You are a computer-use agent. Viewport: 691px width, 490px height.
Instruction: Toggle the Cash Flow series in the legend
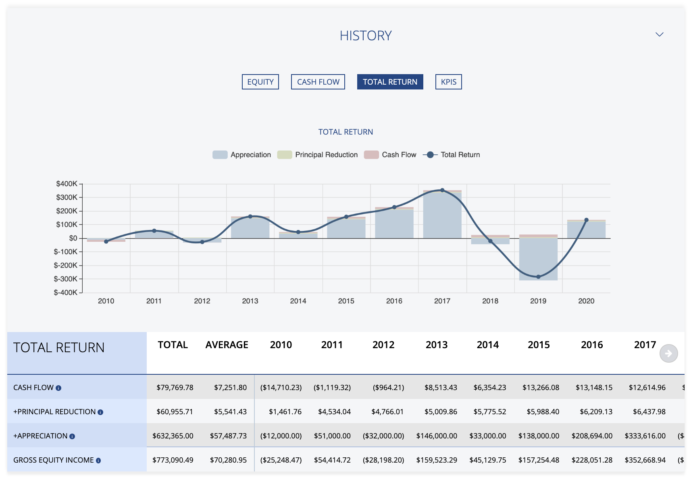[371, 155]
